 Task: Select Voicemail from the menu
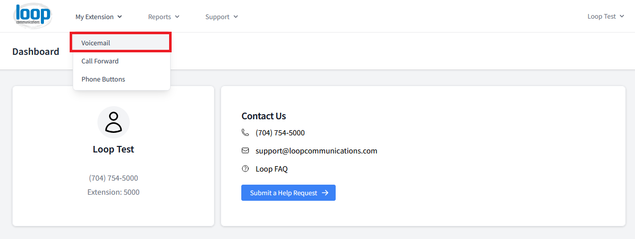(x=121, y=43)
